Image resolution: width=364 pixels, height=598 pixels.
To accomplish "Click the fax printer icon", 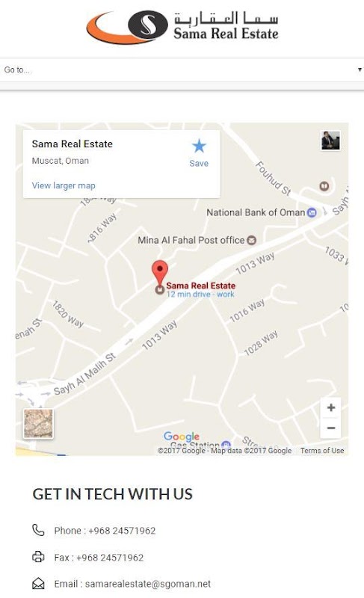I will 38,557.
